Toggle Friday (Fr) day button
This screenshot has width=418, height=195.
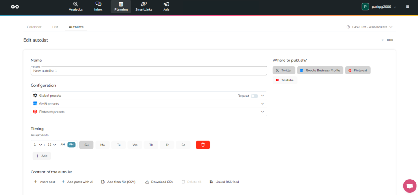(167, 145)
